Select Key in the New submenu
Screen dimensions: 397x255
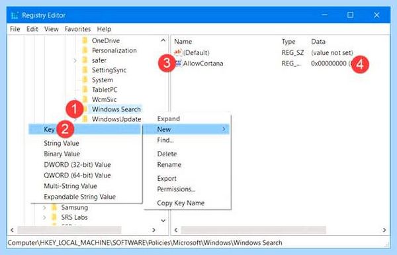pyautogui.click(x=85, y=129)
